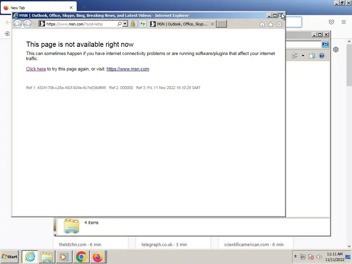
Task: Click the Firefox page scrollbar thumb
Action: (349, 65)
